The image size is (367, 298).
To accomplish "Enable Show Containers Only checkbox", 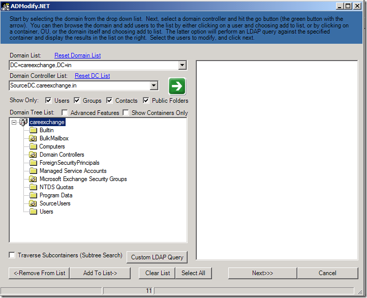I will [x=126, y=112].
